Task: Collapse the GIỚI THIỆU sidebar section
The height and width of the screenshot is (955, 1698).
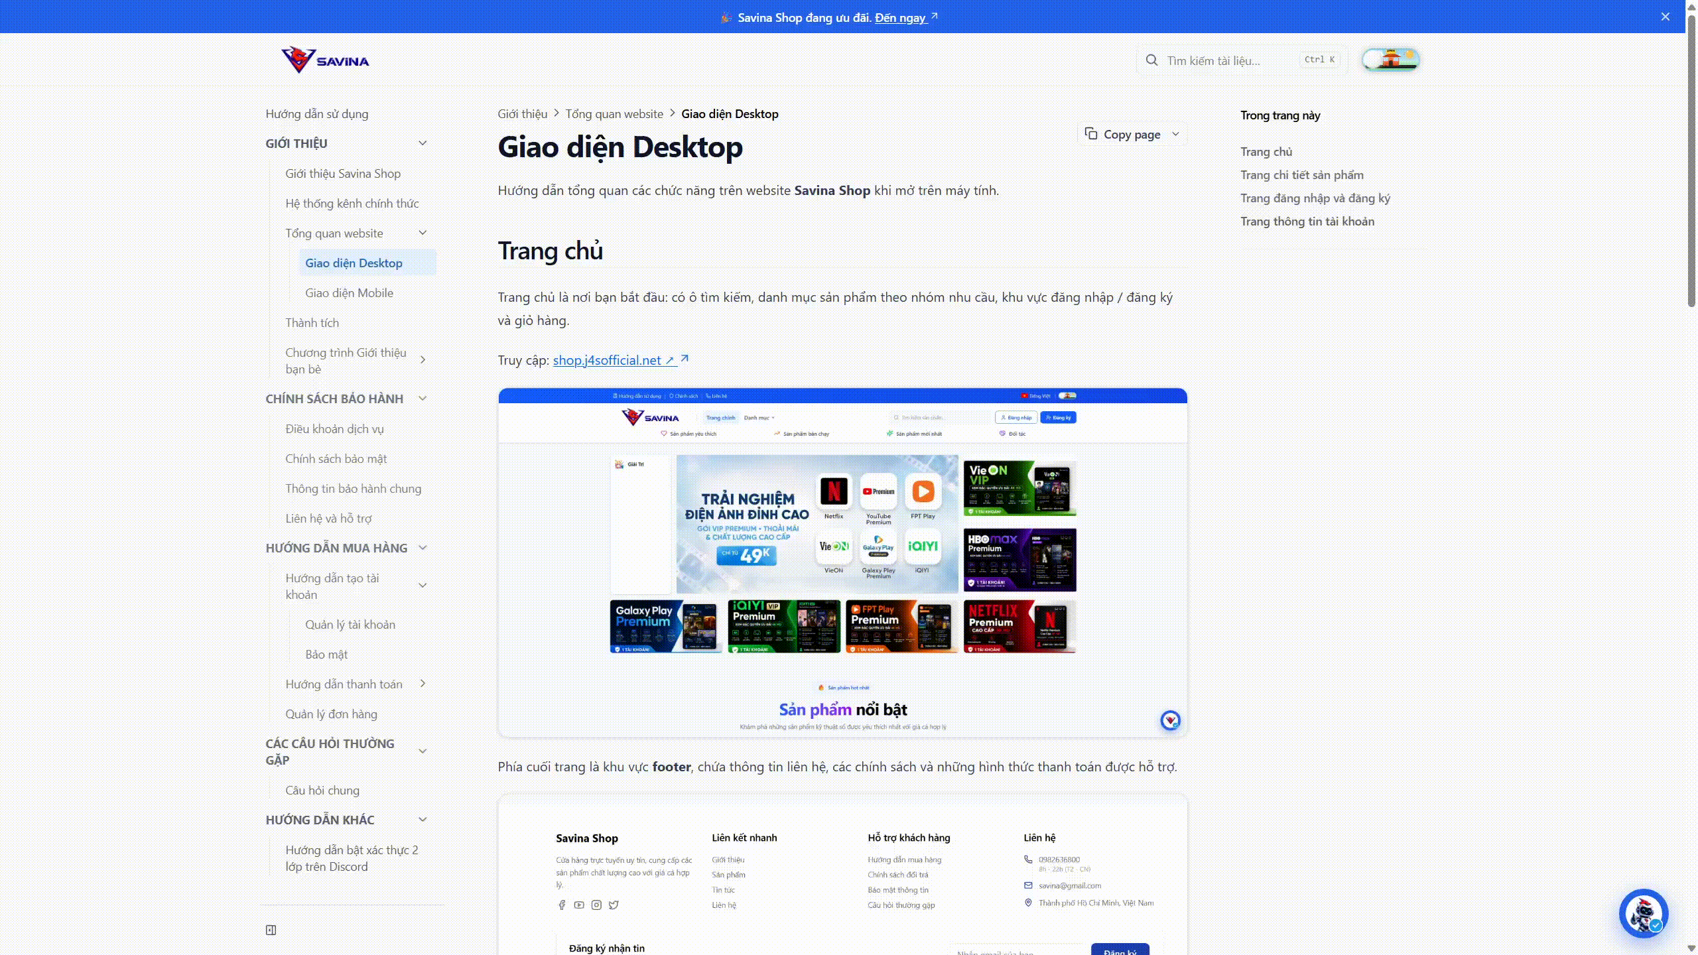Action: pyautogui.click(x=423, y=143)
